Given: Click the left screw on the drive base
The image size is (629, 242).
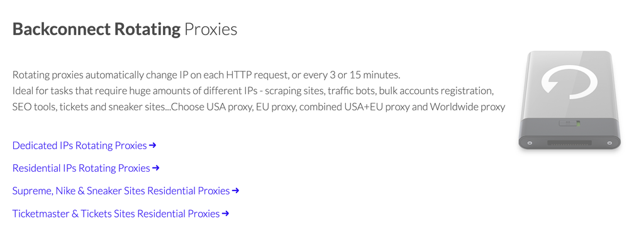Looking at the screenshot, I should [x=530, y=142].
